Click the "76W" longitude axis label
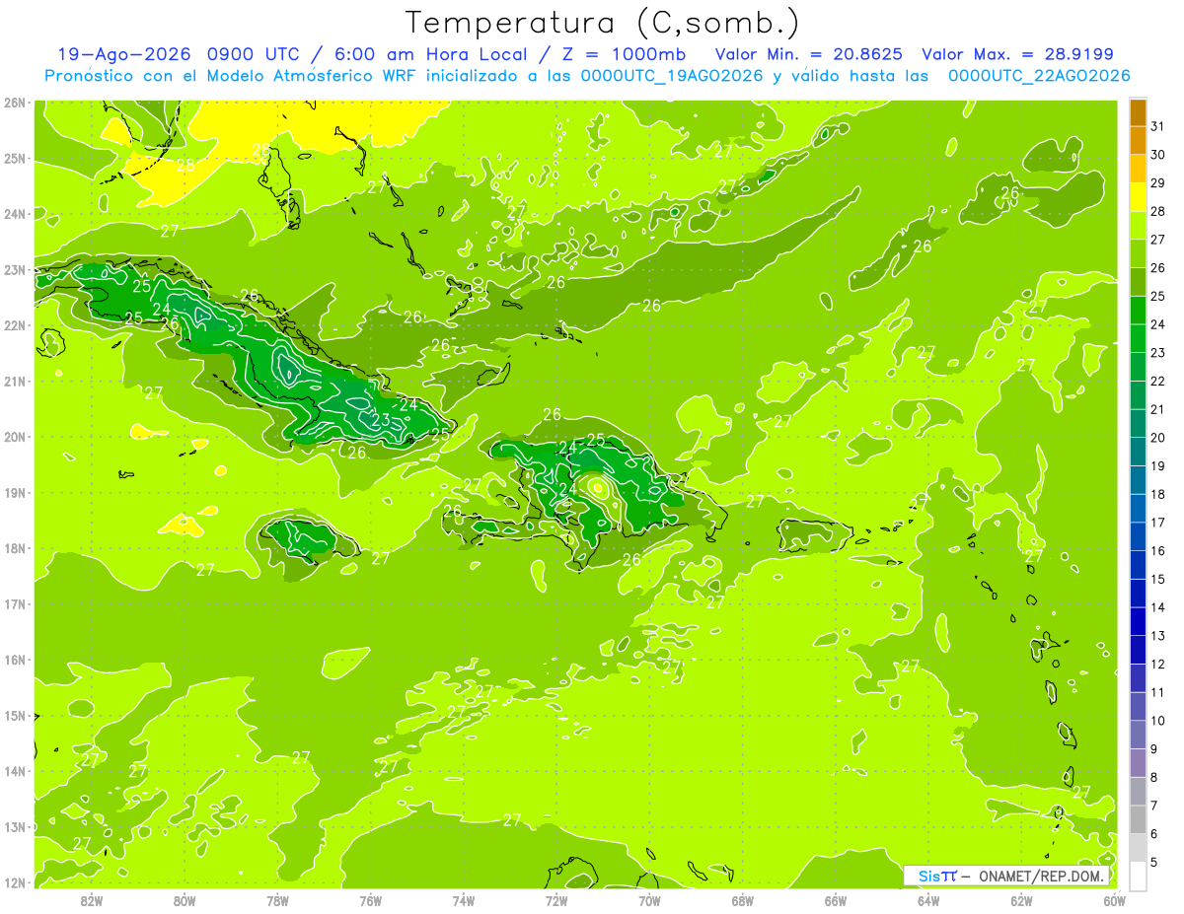The width and height of the screenshot is (1184, 914). pos(370,900)
